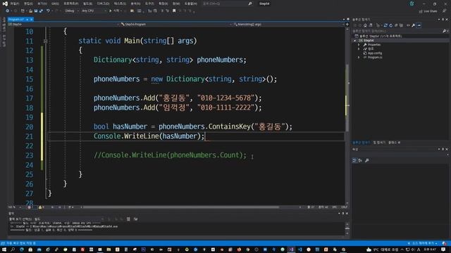The height and width of the screenshot is (253, 451).
Task: Click the feedback icon next to Live Share
Action: 445,11
